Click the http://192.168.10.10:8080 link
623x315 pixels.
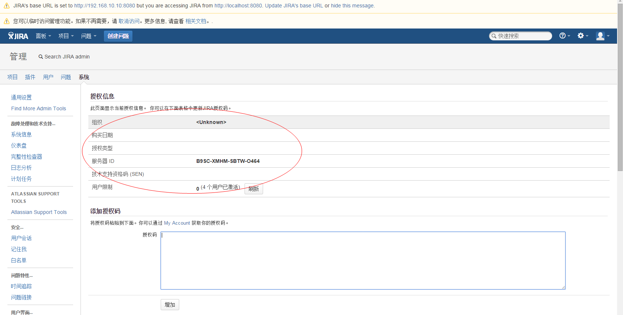[105, 6]
